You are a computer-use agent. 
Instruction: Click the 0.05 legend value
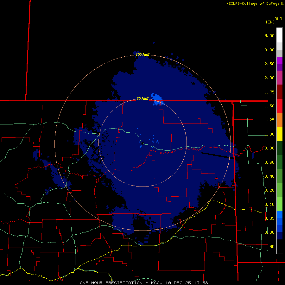coord(269,218)
